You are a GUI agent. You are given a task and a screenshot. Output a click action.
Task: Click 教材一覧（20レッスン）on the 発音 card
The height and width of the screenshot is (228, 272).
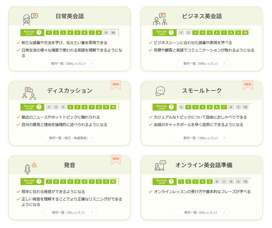[69, 212]
